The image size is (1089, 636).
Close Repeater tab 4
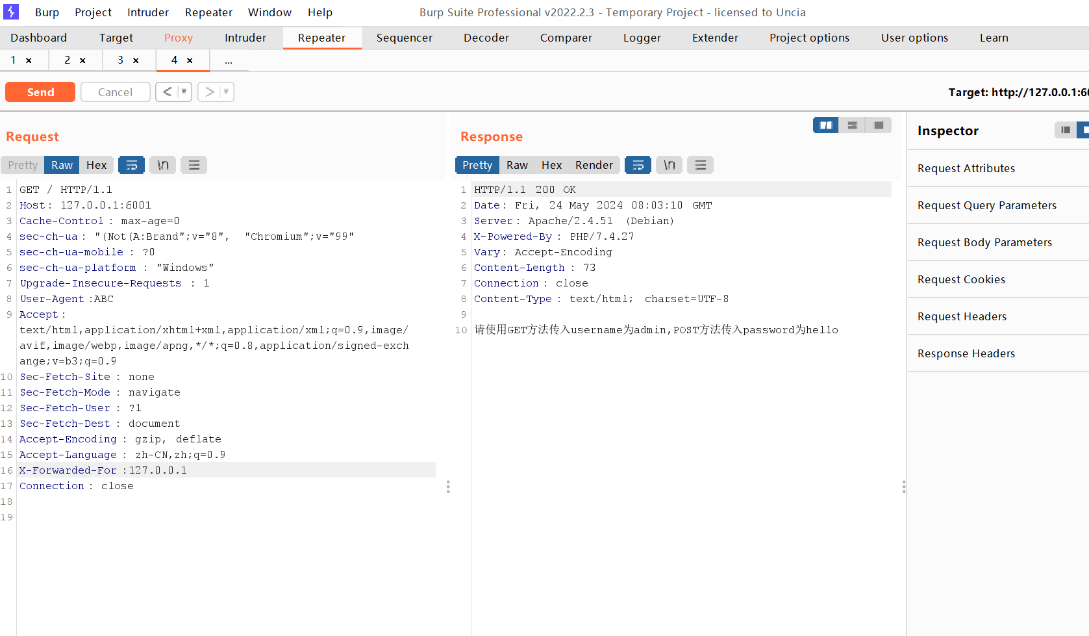click(x=190, y=60)
